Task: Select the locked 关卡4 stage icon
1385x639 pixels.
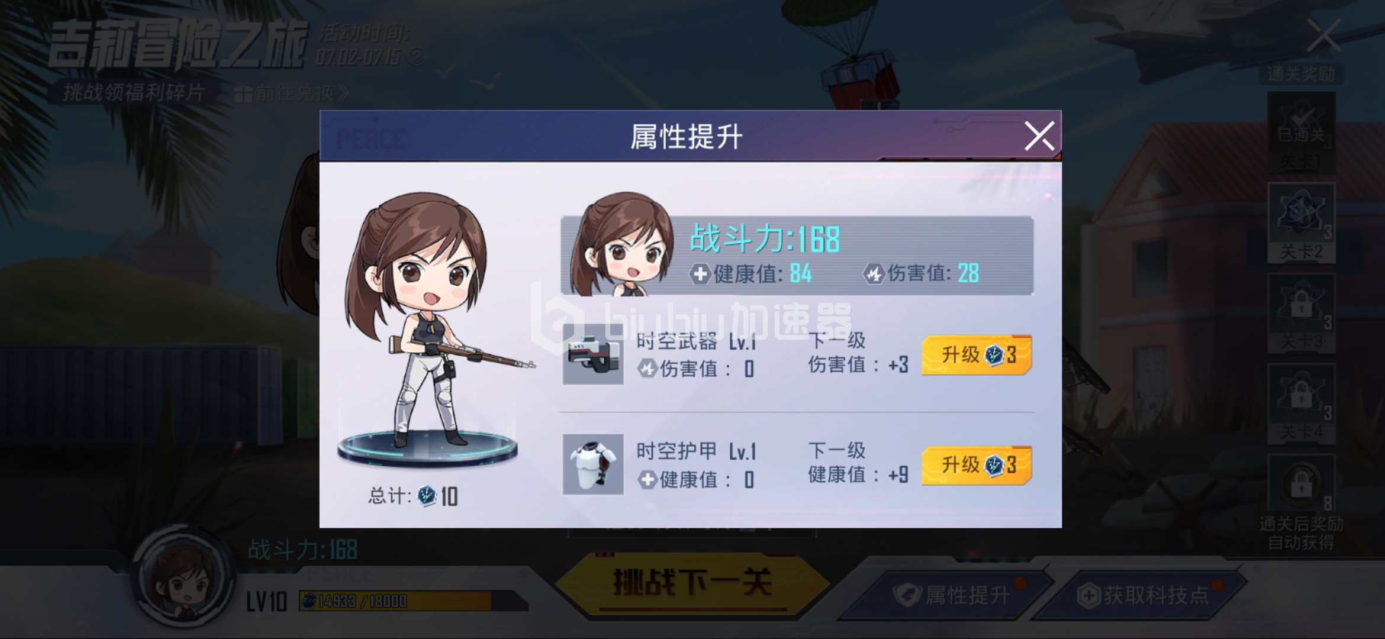Action: click(1301, 404)
